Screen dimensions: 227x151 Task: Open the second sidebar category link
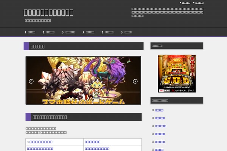tap(160, 118)
